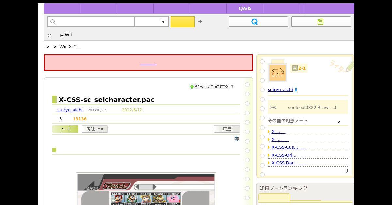392x205 pixels.
Task: Click the yellow arrow beside X-CSS-Dar...
Action: click(269, 163)
